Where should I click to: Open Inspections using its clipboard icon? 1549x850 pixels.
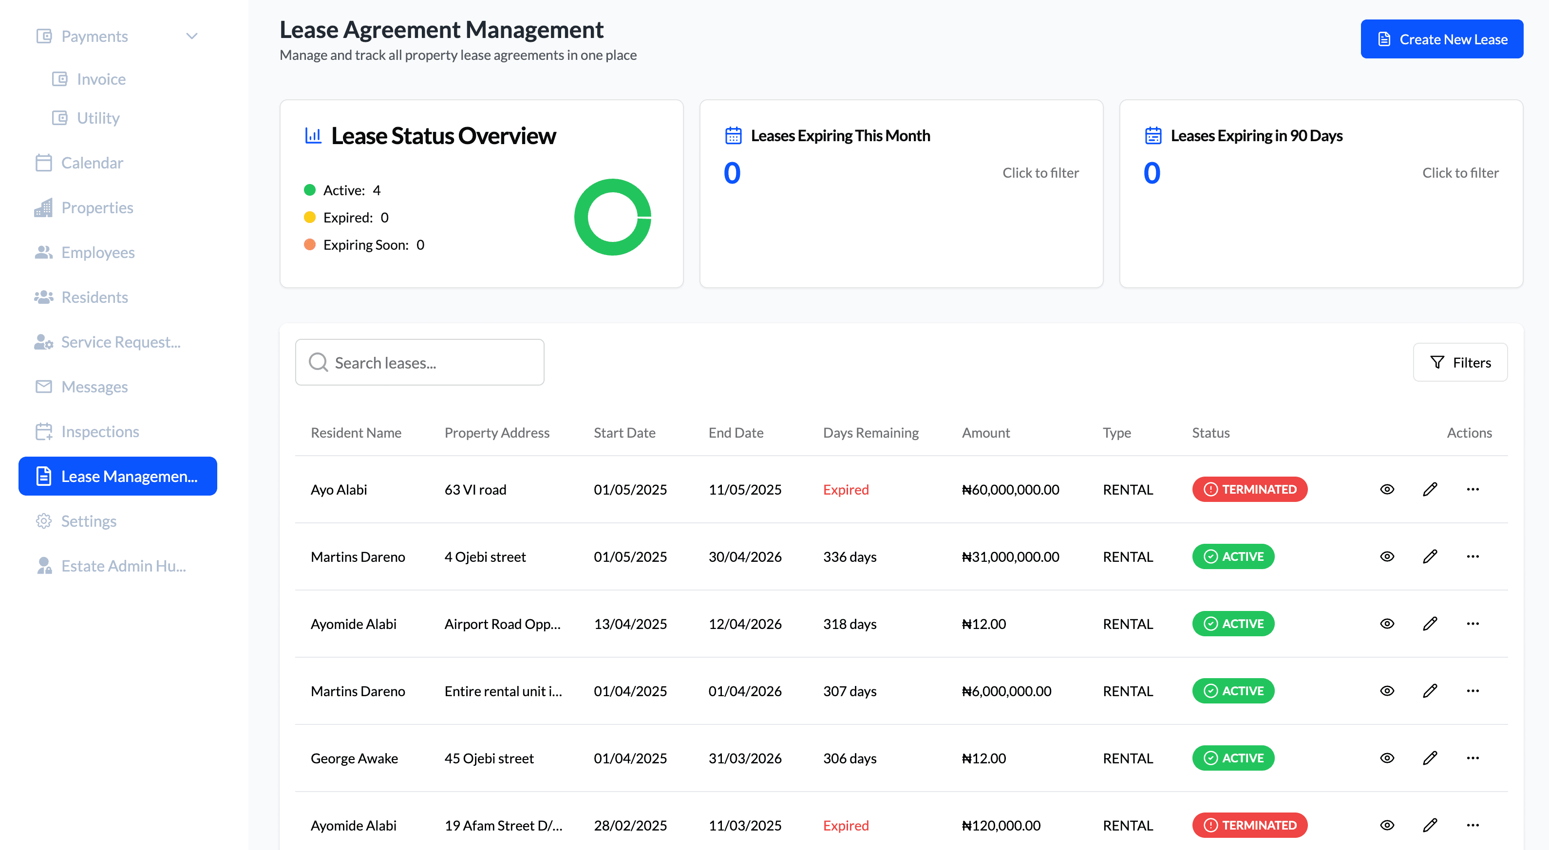coord(43,431)
